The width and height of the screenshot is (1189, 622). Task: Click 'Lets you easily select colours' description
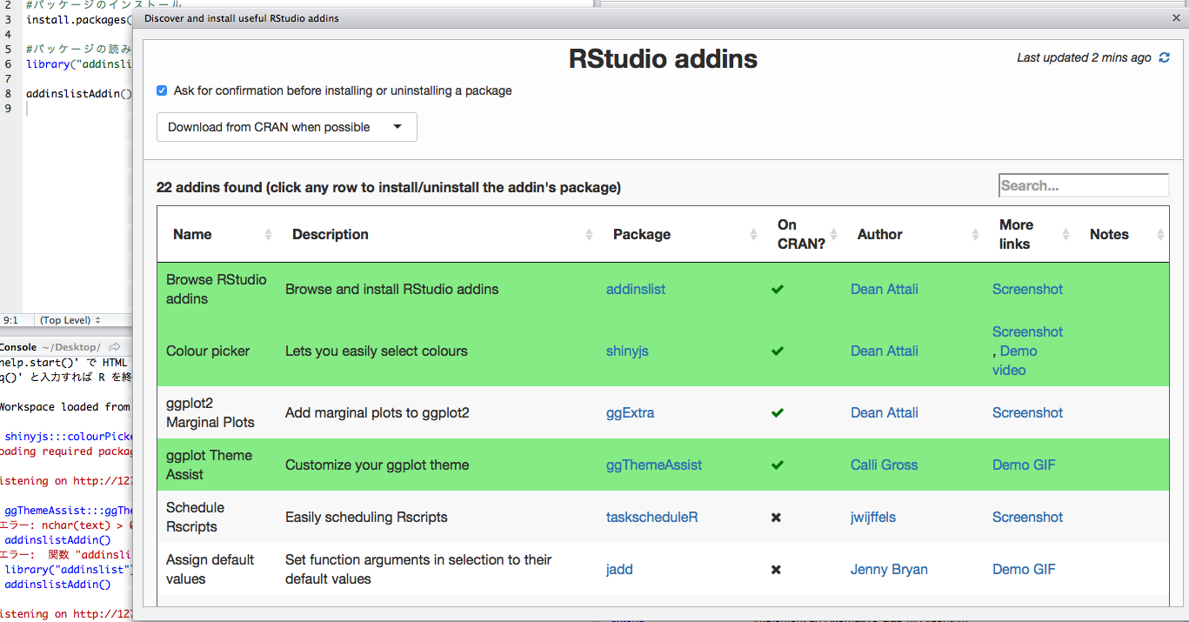point(377,351)
